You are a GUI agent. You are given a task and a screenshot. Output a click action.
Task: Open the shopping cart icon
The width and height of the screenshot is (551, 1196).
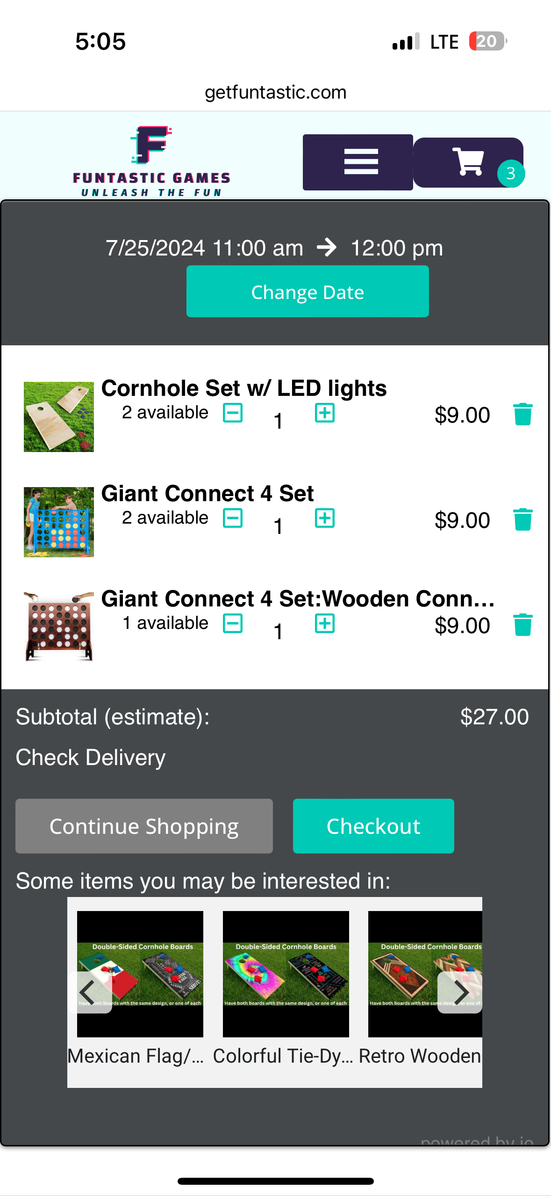[468, 162]
